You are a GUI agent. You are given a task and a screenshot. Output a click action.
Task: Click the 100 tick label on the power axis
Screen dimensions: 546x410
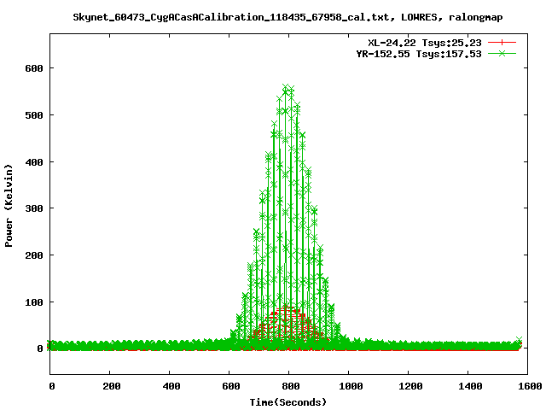(34, 302)
